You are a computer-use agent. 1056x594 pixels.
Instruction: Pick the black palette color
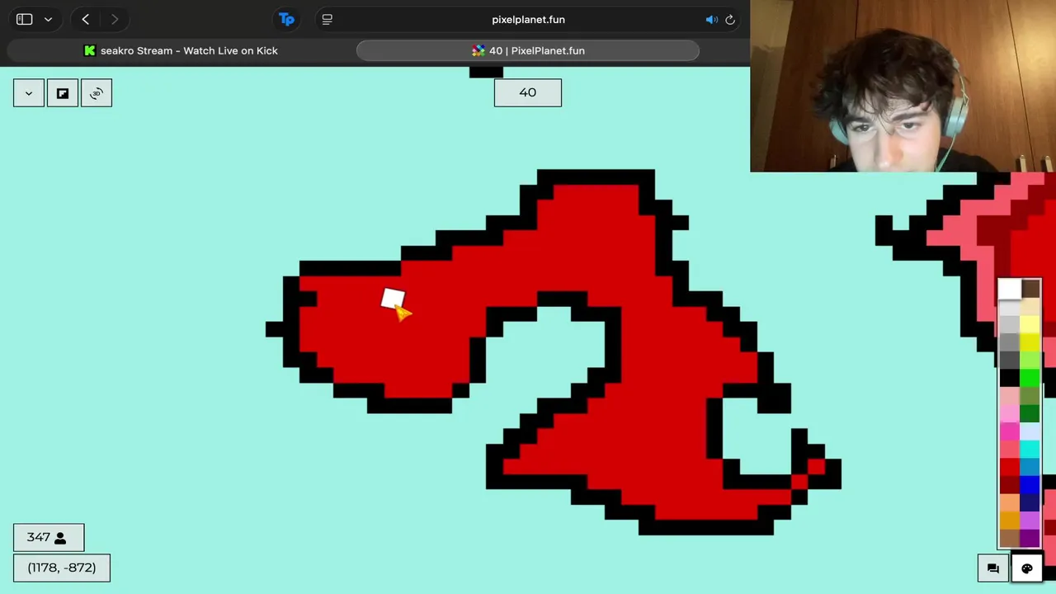(1010, 378)
